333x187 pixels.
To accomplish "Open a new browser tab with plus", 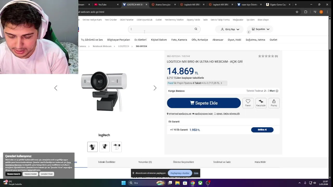I will 296,4.
